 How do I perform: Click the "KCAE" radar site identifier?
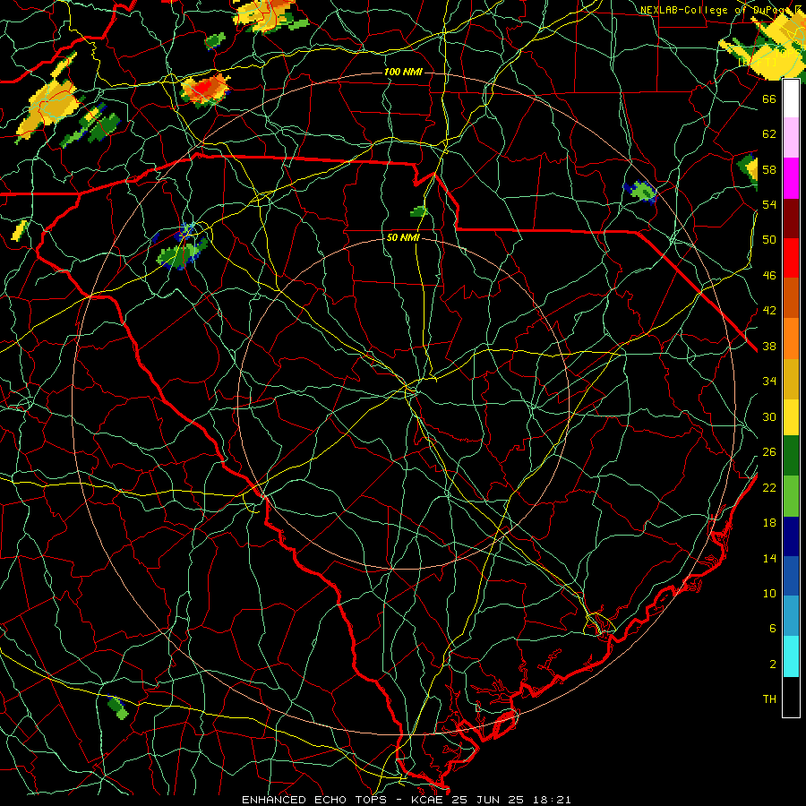click(428, 800)
